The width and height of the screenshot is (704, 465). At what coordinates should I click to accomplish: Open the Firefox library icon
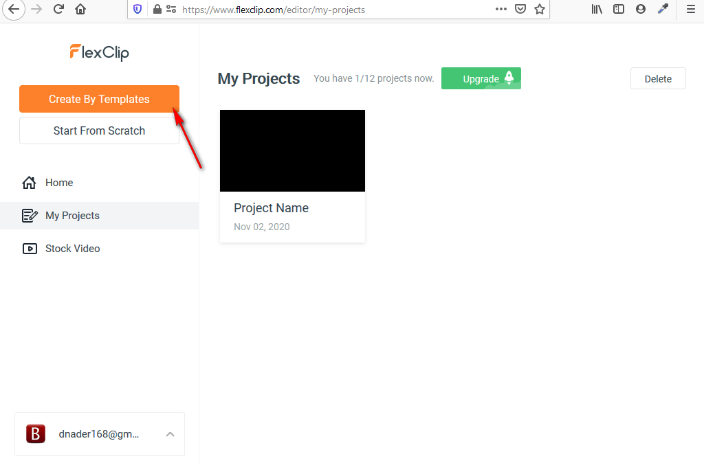[x=597, y=9]
